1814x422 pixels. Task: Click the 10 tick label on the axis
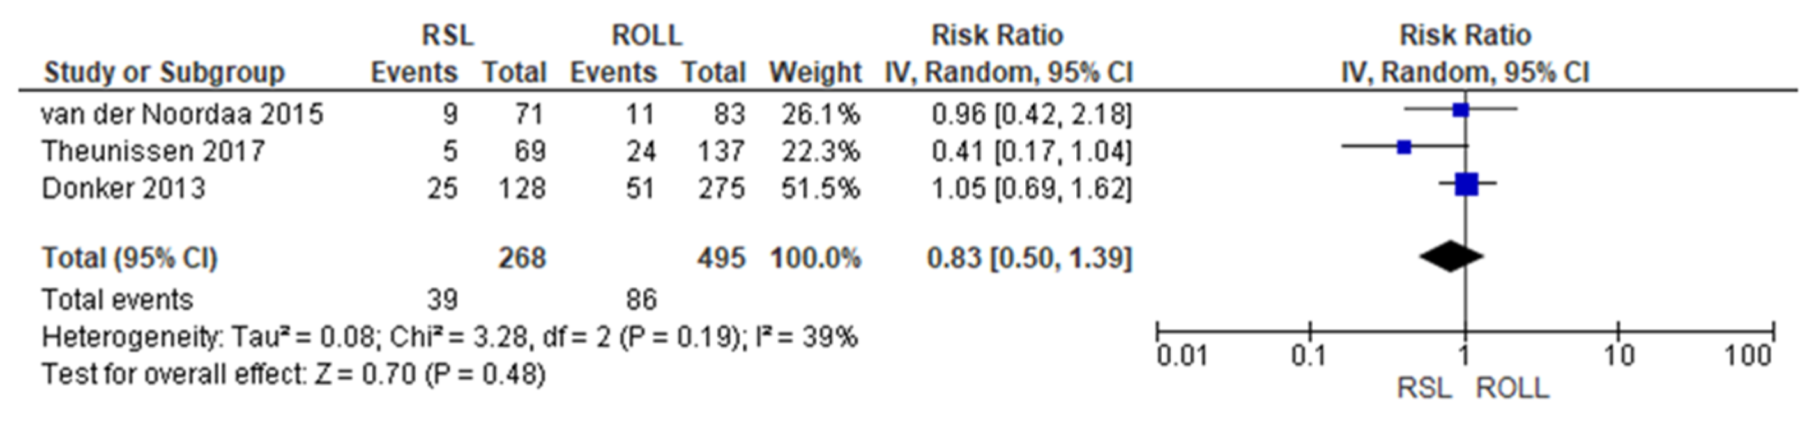pos(1619,357)
